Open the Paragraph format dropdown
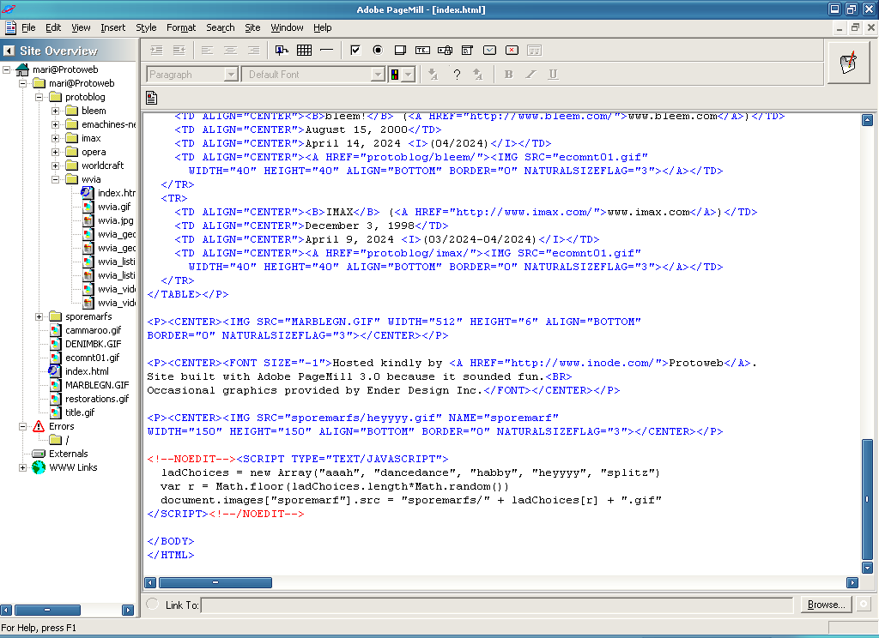Screen dimensions: 879x638 coord(230,75)
